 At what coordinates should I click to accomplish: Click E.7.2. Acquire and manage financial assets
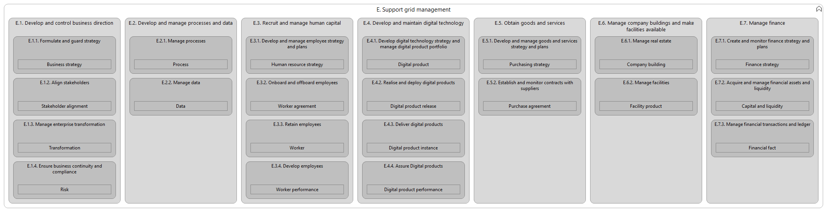coord(762,86)
